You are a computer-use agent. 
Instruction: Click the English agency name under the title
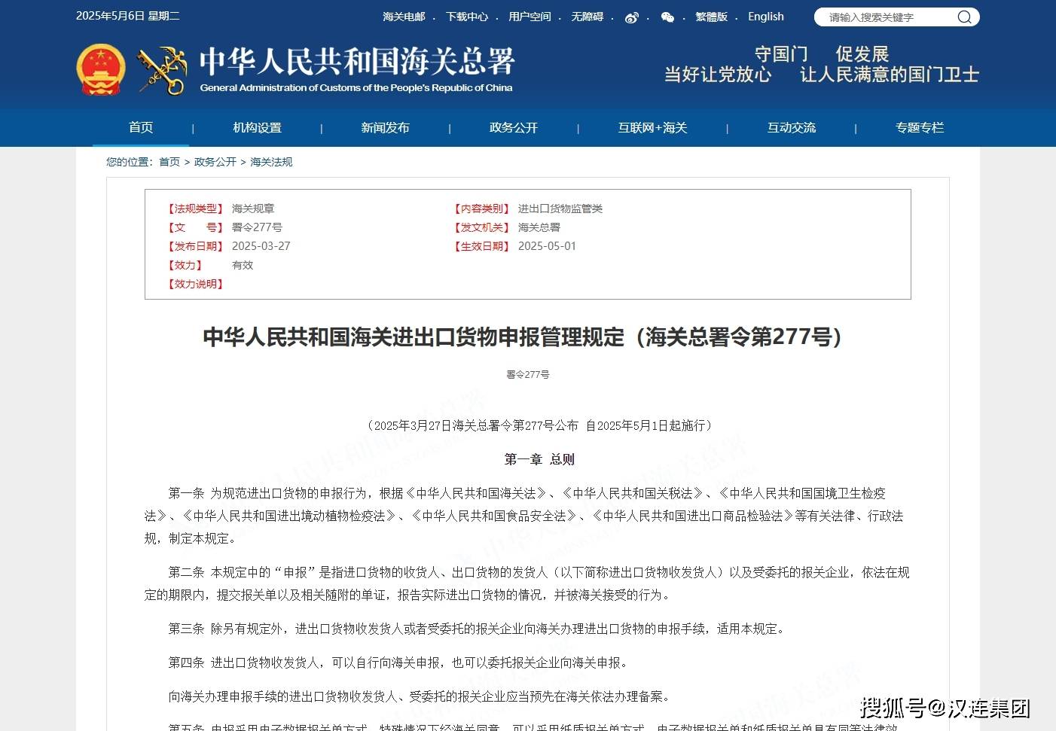pyautogui.click(x=356, y=88)
